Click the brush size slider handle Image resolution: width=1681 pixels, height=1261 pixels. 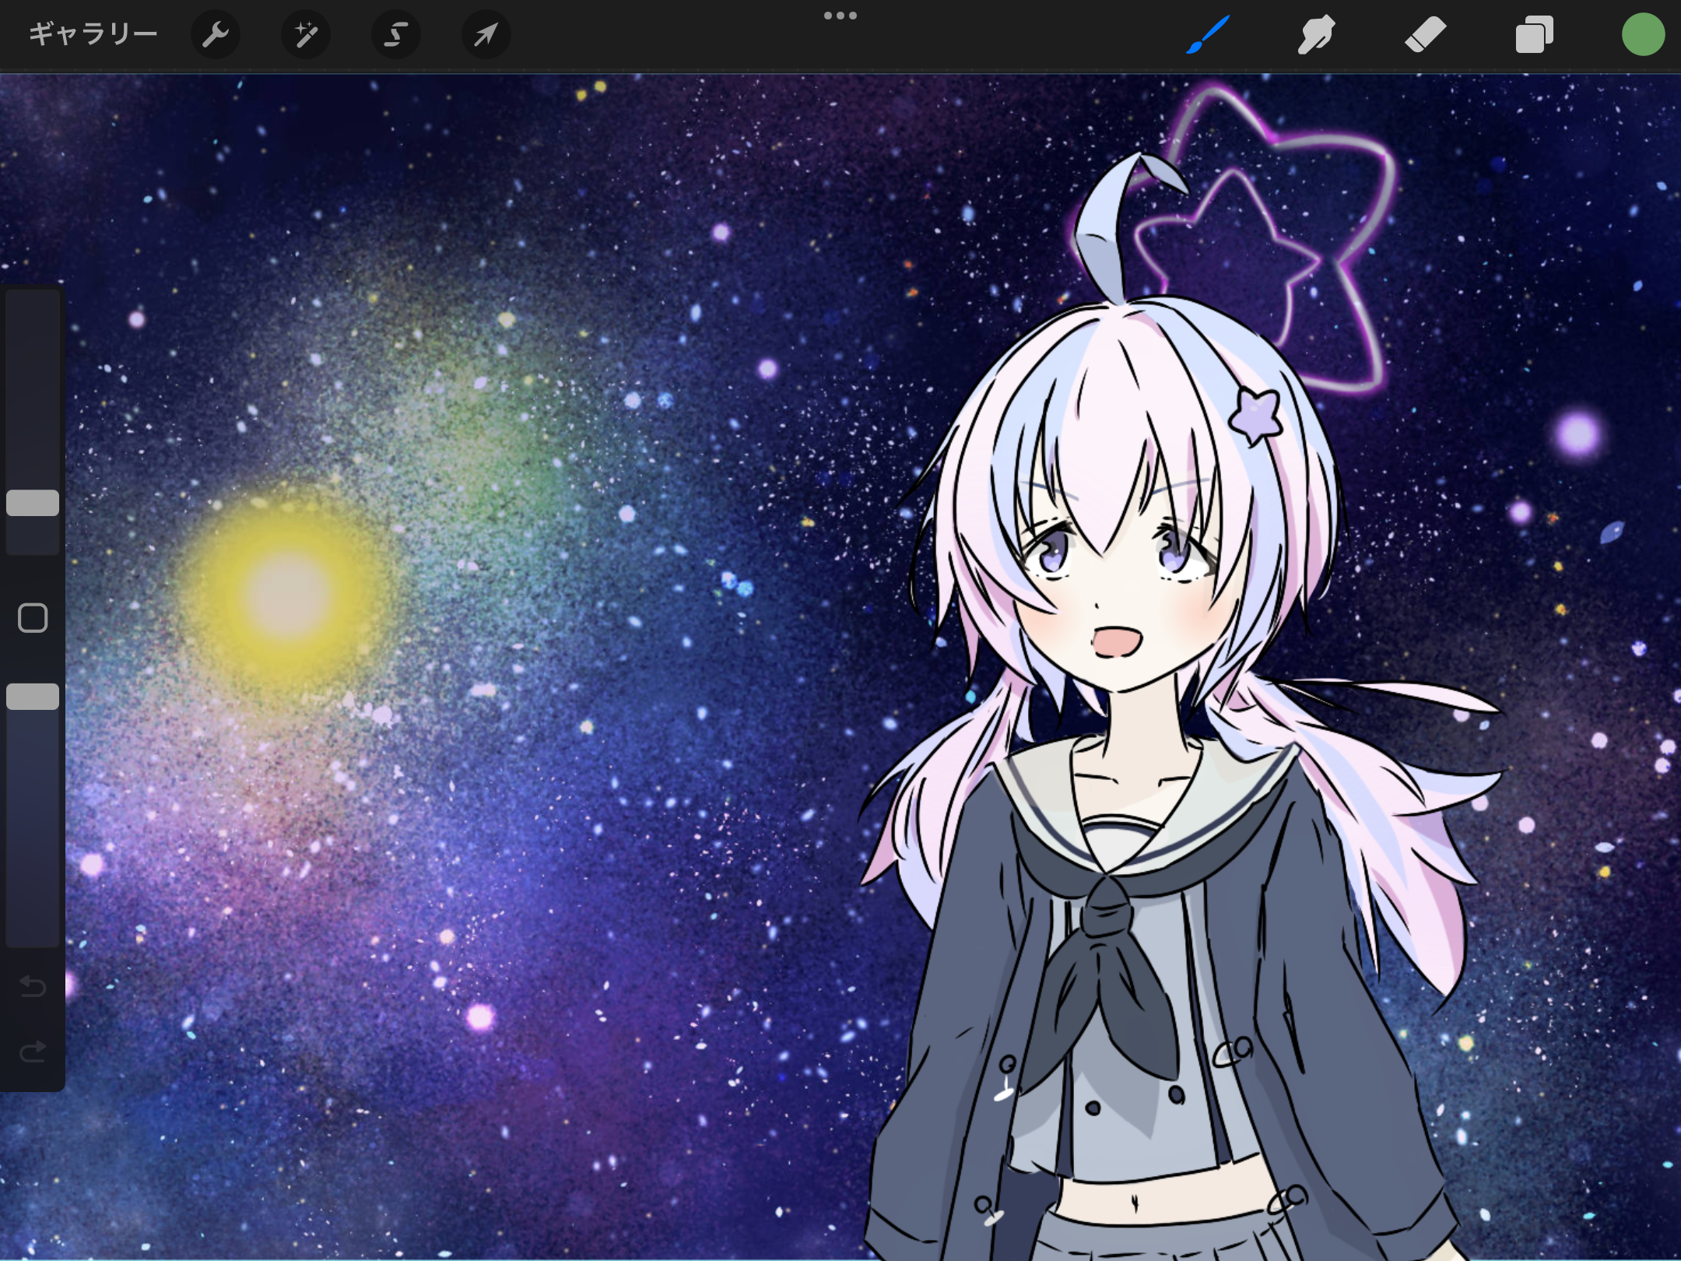(33, 503)
